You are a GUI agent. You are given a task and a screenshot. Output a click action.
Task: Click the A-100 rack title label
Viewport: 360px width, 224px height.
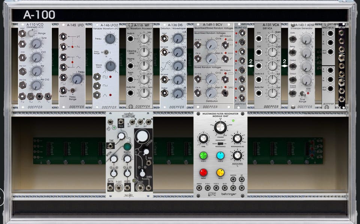point(39,15)
